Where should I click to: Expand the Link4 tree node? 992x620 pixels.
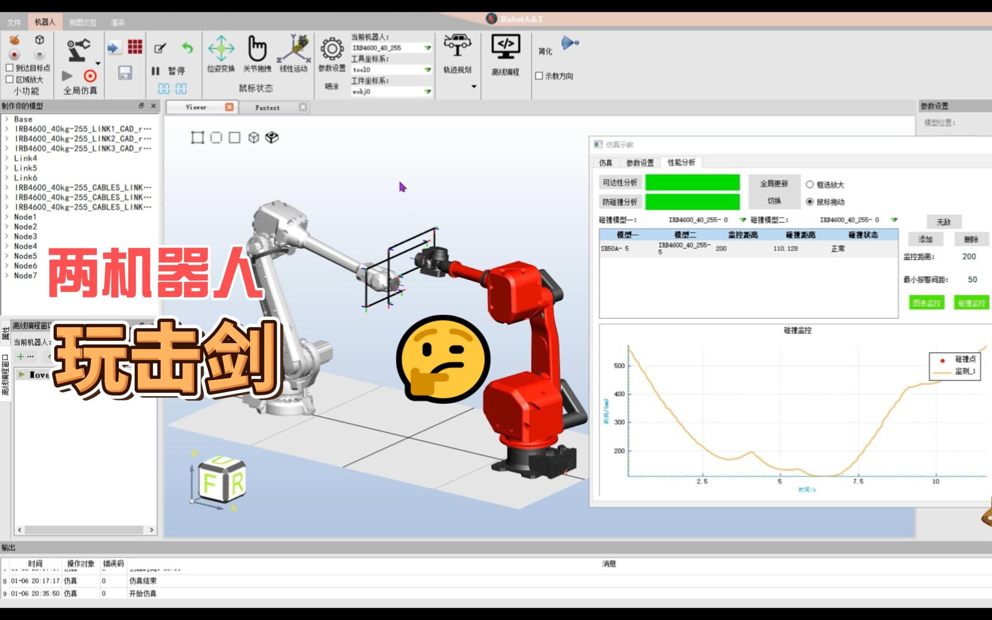tap(7, 158)
